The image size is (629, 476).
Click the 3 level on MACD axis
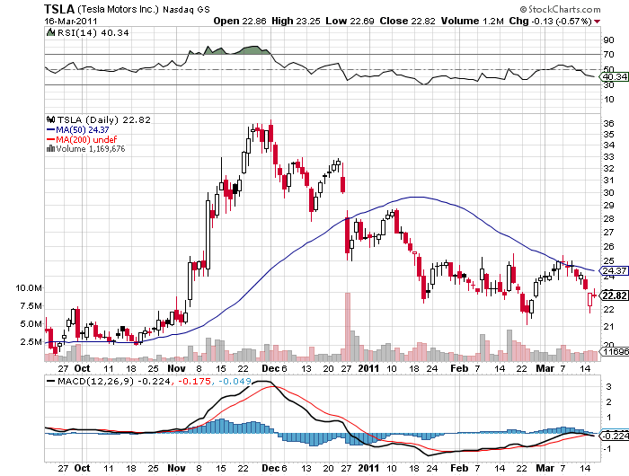[x=608, y=386]
